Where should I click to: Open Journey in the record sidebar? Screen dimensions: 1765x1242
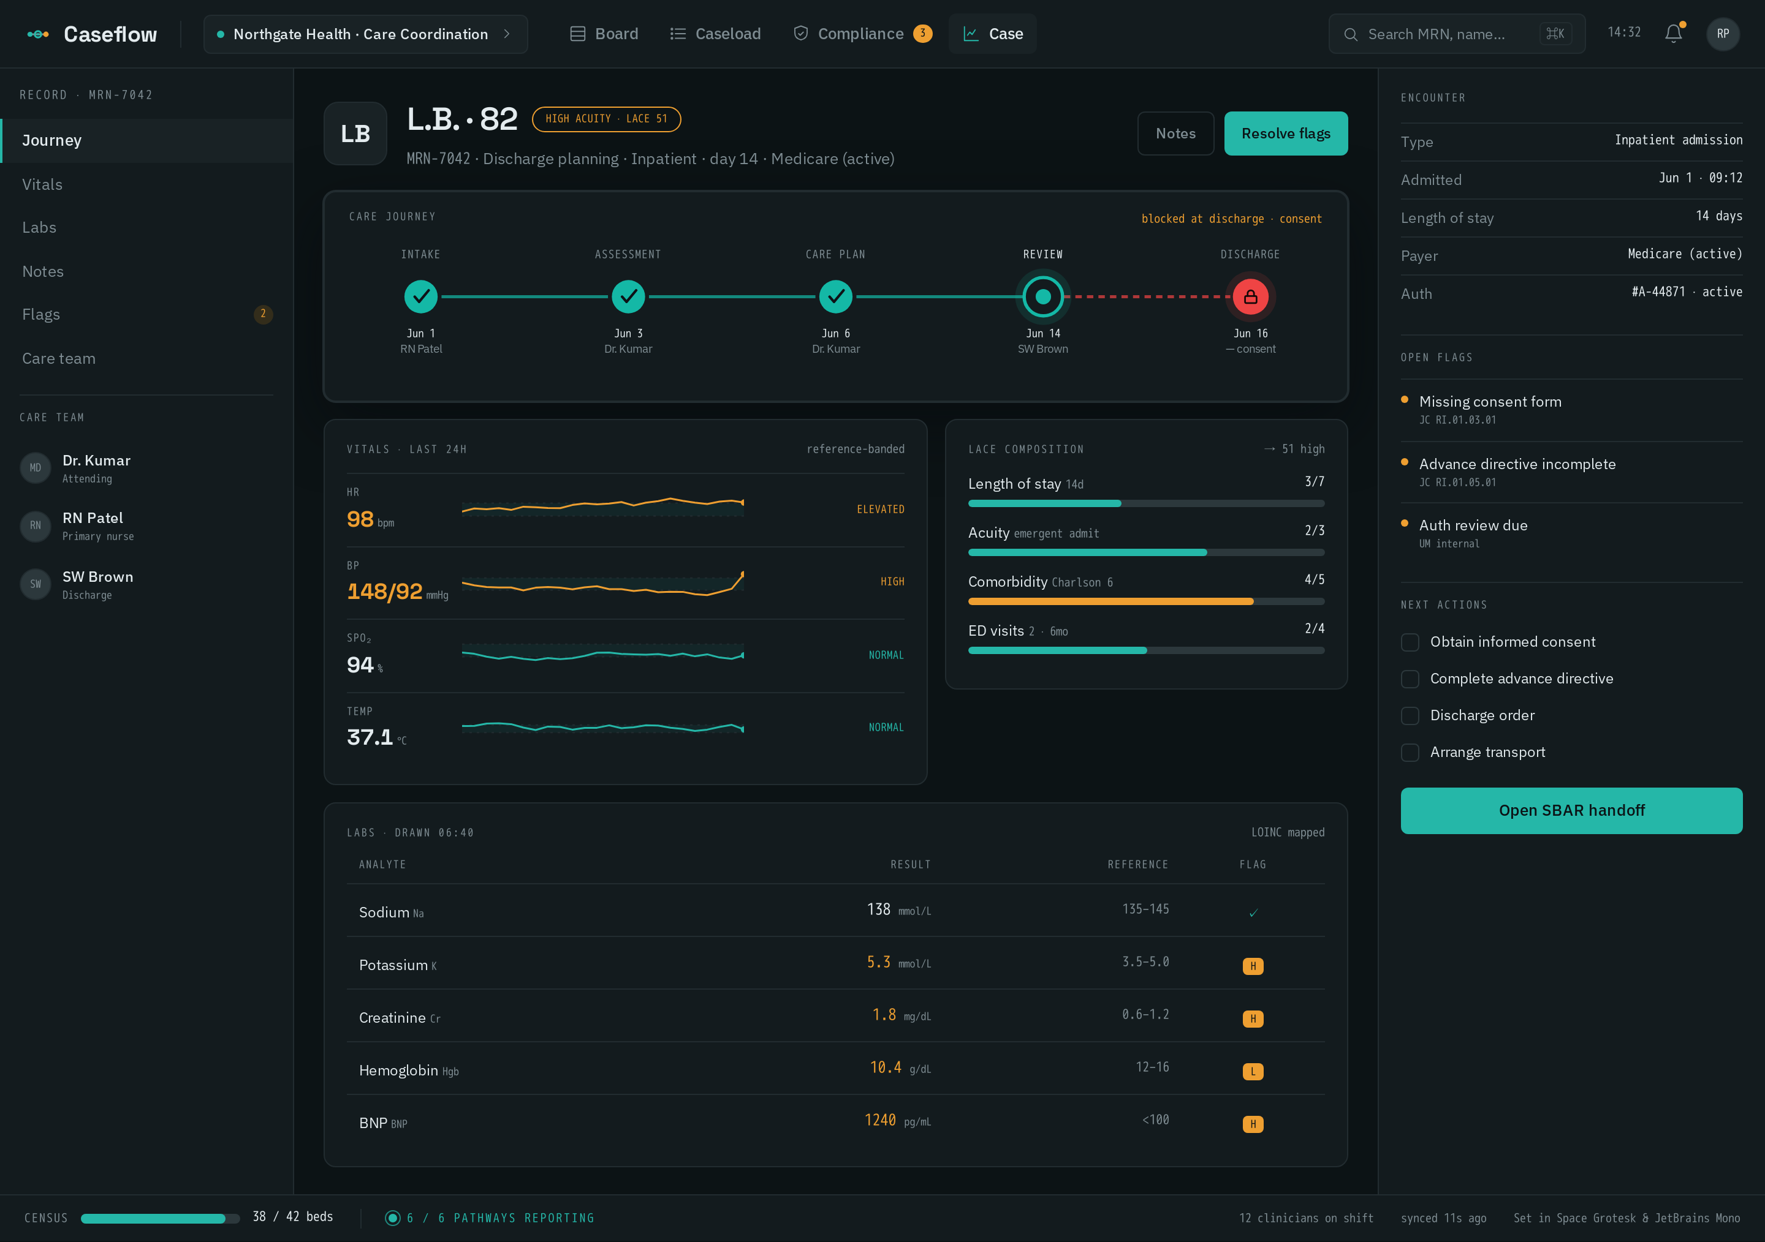tap(147, 141)
